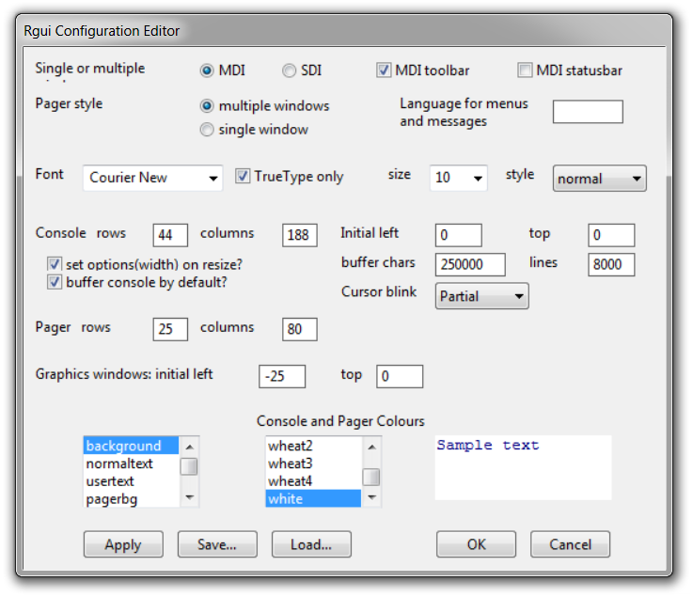Screen dimensions: 693x597
Task: Toggle set options(width) on resize
Action: pos(55,263)
